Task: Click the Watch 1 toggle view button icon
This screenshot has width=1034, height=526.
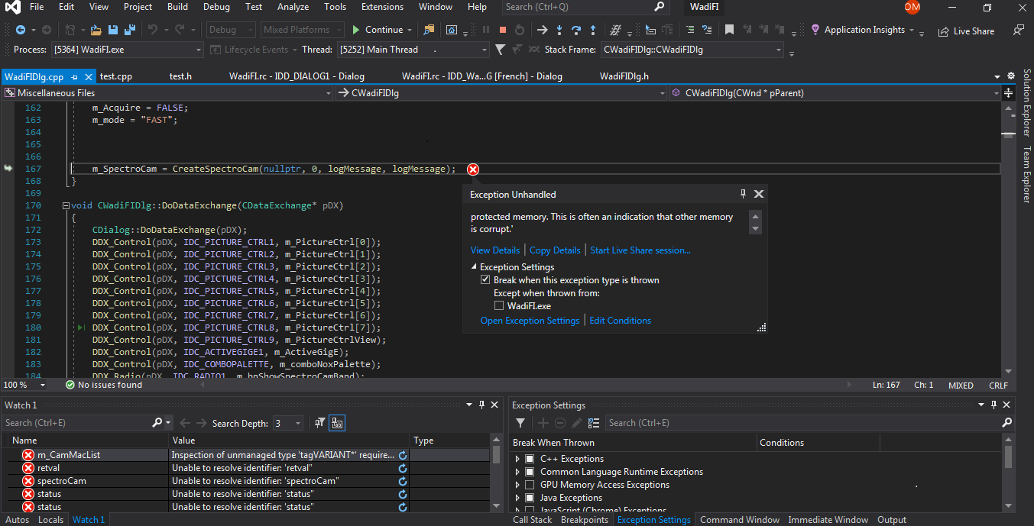Action: click(337, 423)
